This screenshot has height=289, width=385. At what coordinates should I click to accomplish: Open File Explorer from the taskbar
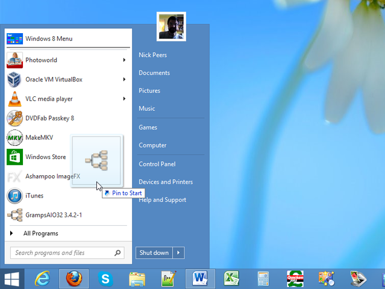(x=137, y=279)
